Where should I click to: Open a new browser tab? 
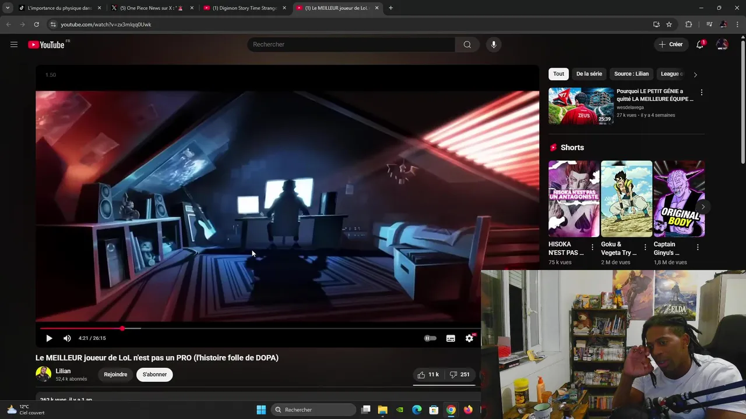390,8
